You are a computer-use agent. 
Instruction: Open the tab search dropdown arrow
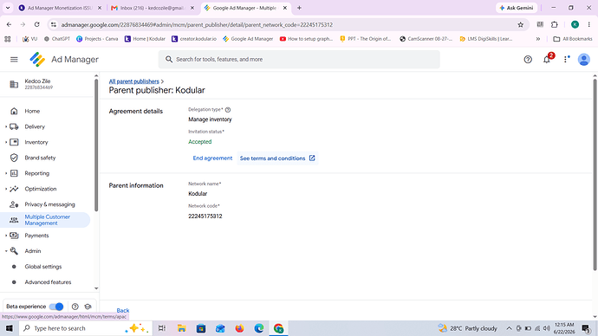(x=8, y=8)
